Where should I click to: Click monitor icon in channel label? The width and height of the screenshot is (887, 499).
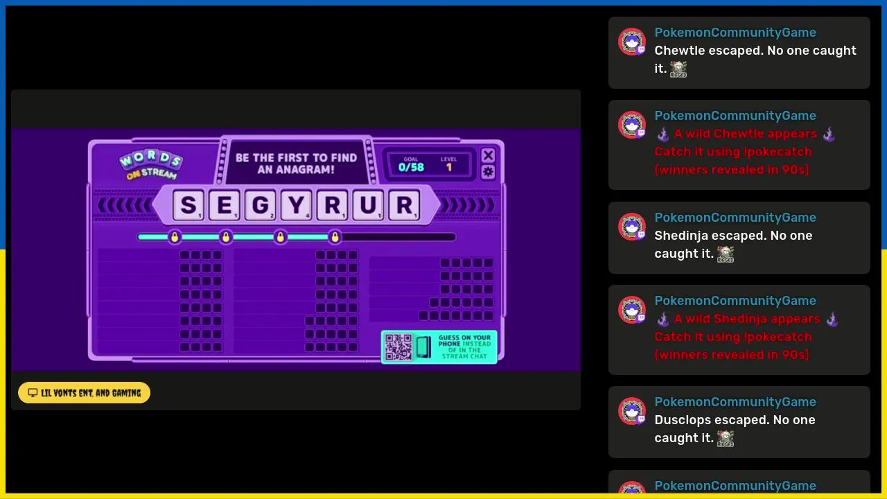[33, 393]
